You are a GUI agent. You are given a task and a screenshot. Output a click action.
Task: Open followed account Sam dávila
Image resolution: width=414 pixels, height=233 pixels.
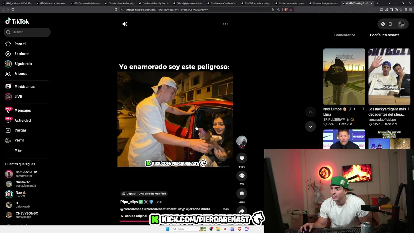pyautogui.click(x=26, y=174)
